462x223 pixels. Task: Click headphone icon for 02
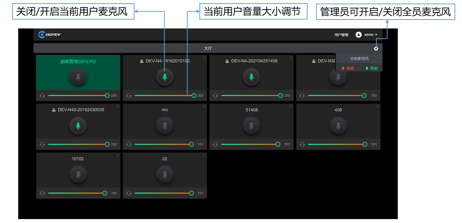click(129, 193)
